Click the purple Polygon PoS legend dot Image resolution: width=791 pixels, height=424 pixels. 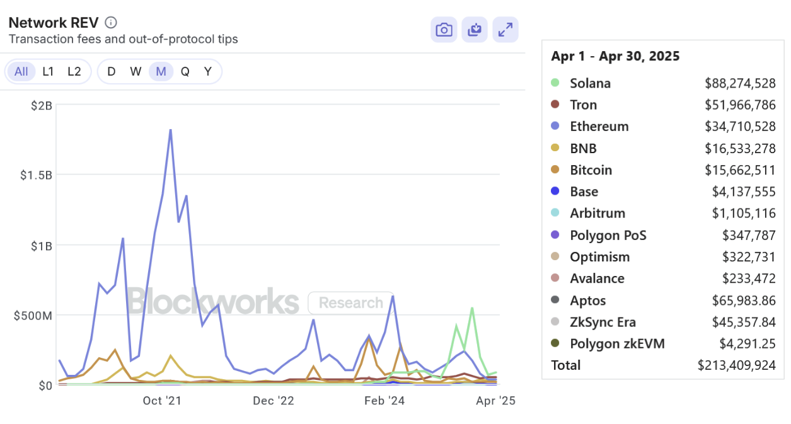[555, 235]
